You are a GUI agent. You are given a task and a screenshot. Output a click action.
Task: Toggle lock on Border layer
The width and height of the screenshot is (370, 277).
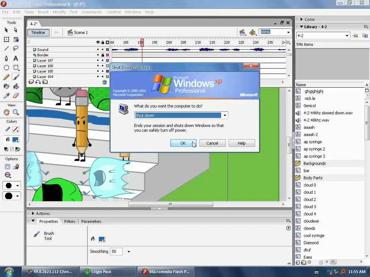(x=103, y=55)
